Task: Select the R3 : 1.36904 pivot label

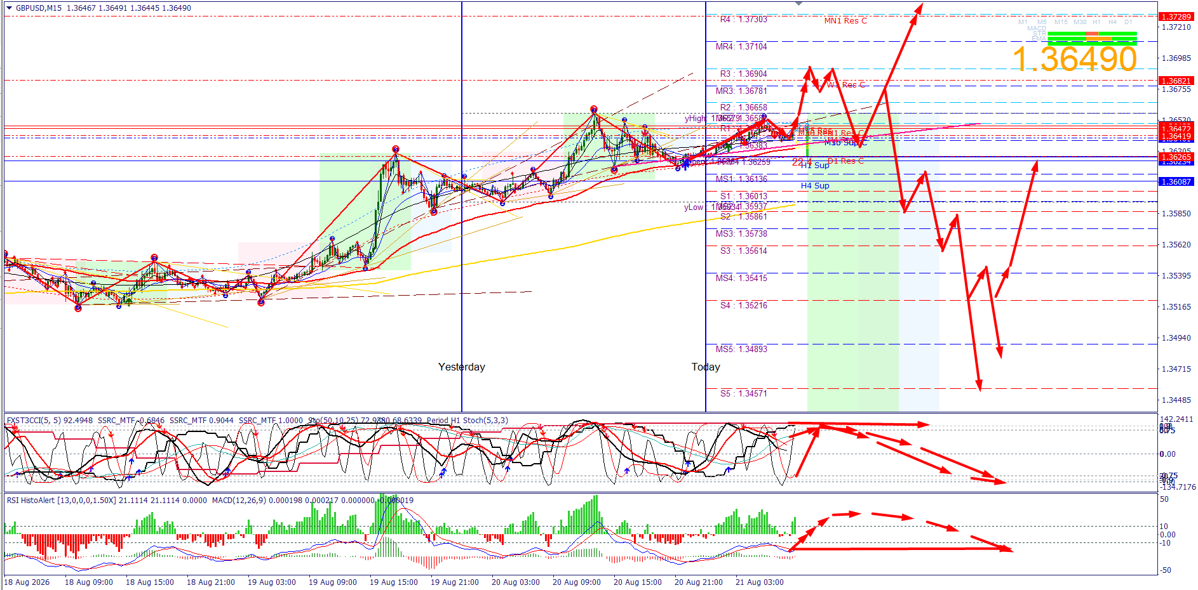Action: (744, 74)
